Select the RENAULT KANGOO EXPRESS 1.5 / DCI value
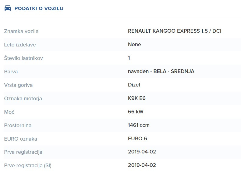Viewport: 241px width, 173px height. coord(175,31)
